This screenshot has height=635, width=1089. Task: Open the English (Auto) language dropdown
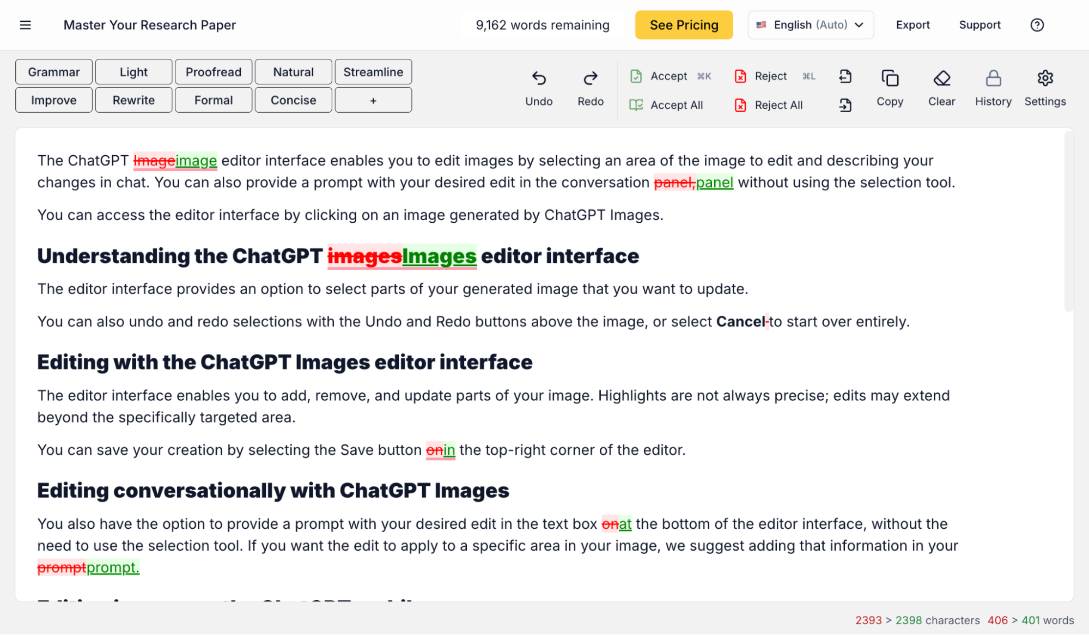point(810,25)
